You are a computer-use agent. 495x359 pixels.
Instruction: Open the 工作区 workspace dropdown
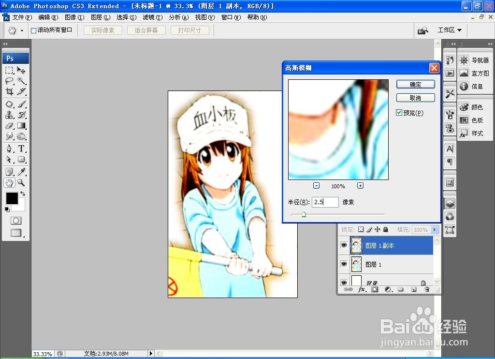click(x=450, y=30)
